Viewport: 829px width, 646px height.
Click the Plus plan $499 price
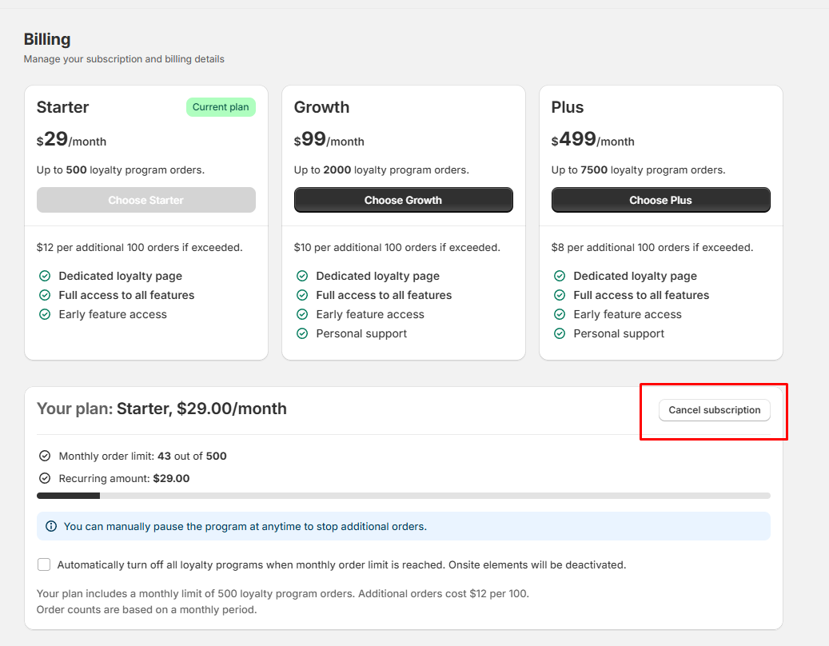576,140
